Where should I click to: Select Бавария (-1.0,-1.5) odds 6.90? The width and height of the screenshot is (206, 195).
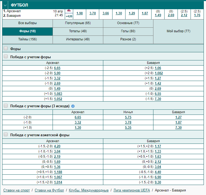[x=158, y=177]
